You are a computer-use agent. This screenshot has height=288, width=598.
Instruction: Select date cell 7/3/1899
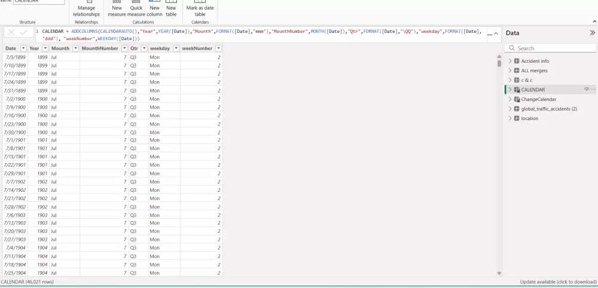15,57
